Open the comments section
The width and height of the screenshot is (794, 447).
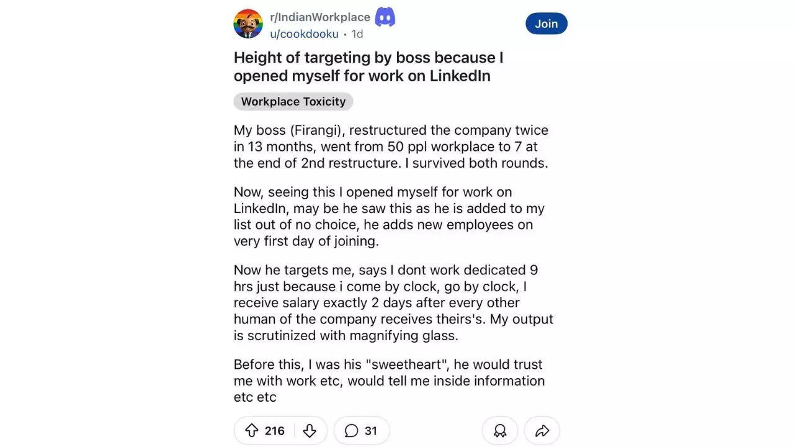pyautogui.click(x=362, y=430)
